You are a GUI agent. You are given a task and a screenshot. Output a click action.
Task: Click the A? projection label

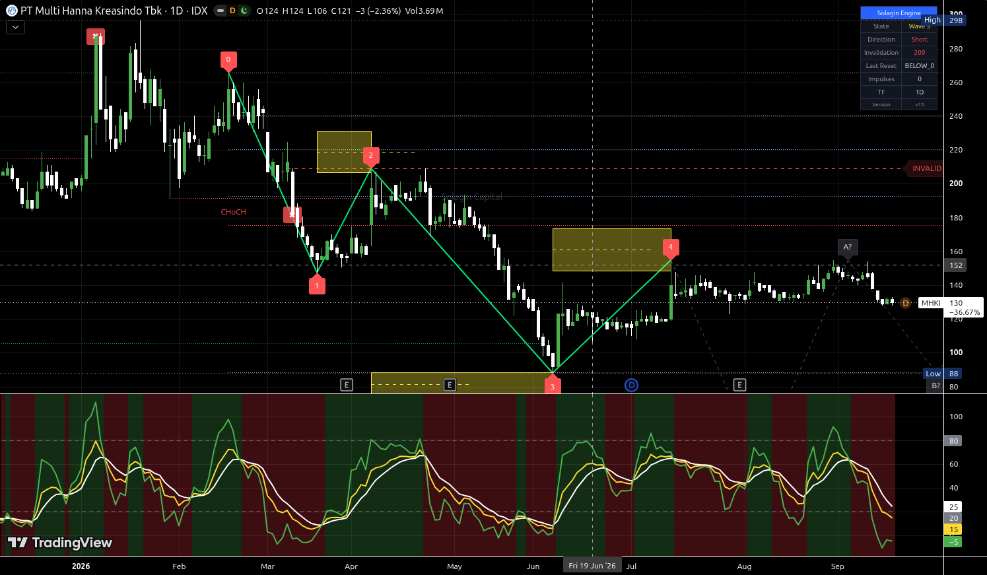(848, 247)
